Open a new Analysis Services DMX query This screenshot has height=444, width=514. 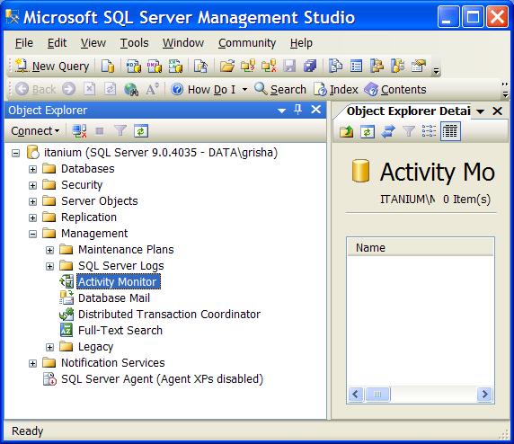(155, 66)
